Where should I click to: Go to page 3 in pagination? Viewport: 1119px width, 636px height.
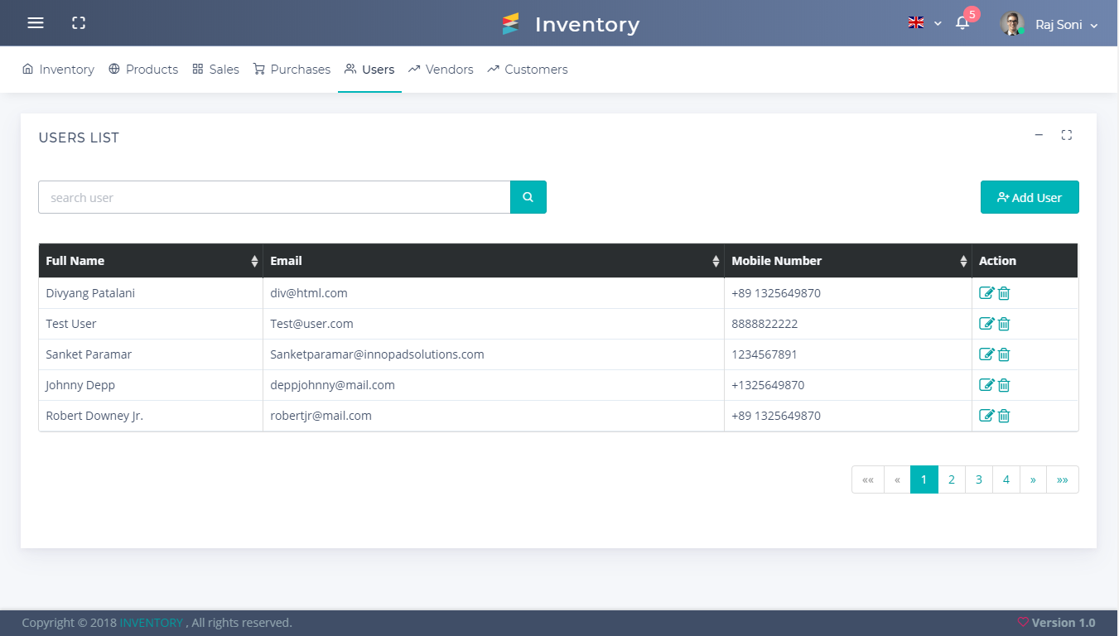pyautogui.click(x=979, y=479)
